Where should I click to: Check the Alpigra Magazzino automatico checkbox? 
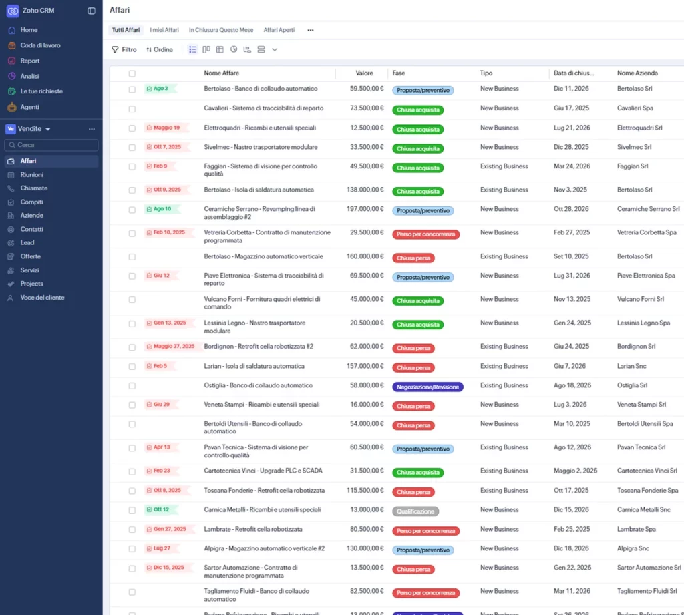point(132,549)
